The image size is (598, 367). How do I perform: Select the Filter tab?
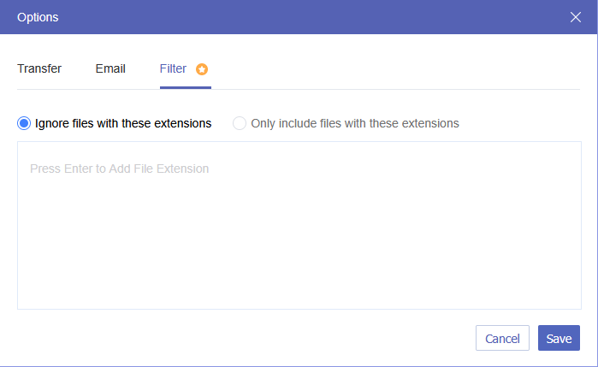pyautogui.click(x=173, y=68)
